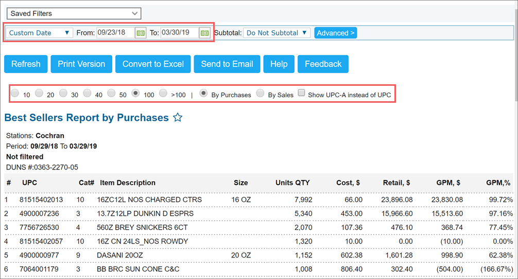Click item 16Z CN 24LS_NOS ROWDY
Screen dimensions: 518x279
(x=143, y=241)
